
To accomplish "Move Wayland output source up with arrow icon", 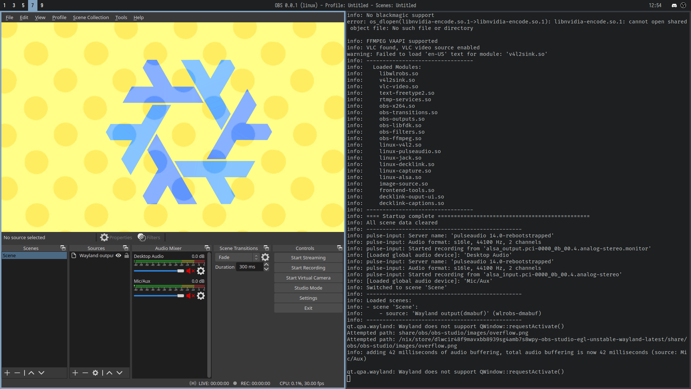I will pos(109,373).
